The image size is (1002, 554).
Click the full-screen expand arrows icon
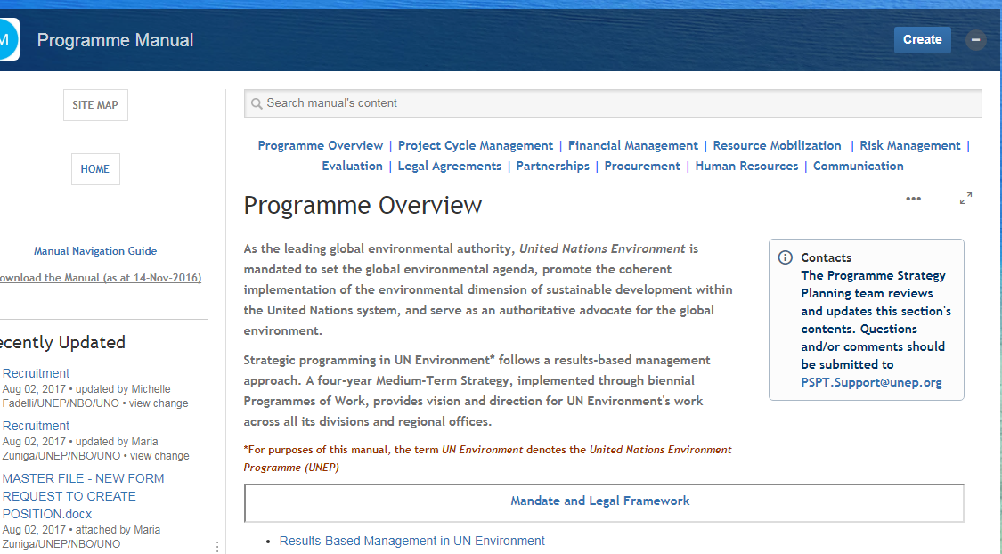965,199
